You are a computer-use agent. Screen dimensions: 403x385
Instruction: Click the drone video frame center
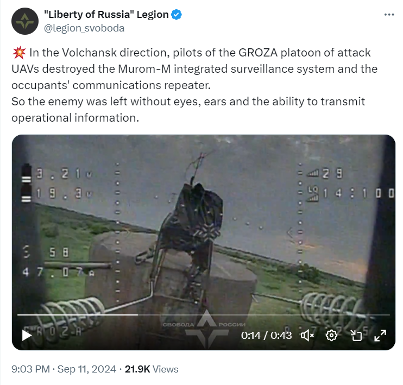tap(204, 242)
